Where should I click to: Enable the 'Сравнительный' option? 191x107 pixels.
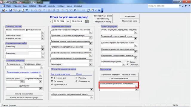pos(52,84)
